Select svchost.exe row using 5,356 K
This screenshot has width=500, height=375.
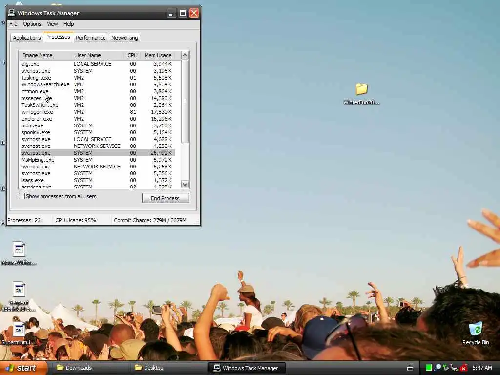point(97,173)
